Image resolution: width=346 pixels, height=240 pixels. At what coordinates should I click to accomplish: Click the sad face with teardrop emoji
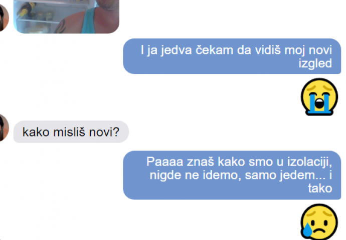pyautogui.click(x=319, y=221)
